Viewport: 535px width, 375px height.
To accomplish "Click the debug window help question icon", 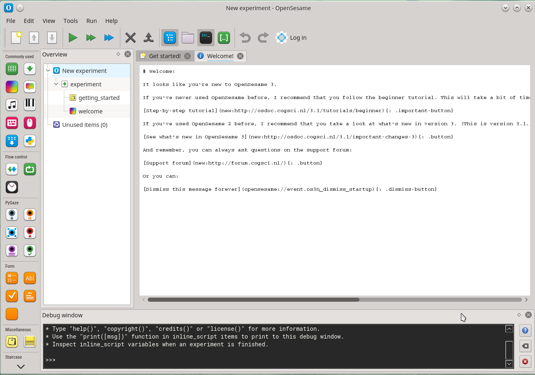I will tap(525, 330).
